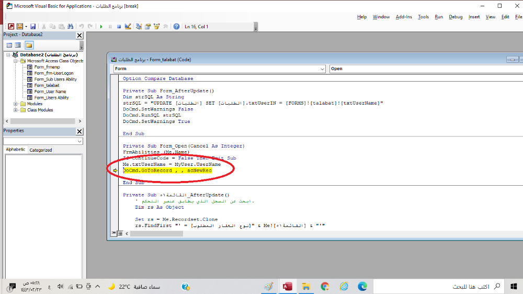Open the Insert Module dropdown arrow

pyautogui.click(x=26, y=26)
